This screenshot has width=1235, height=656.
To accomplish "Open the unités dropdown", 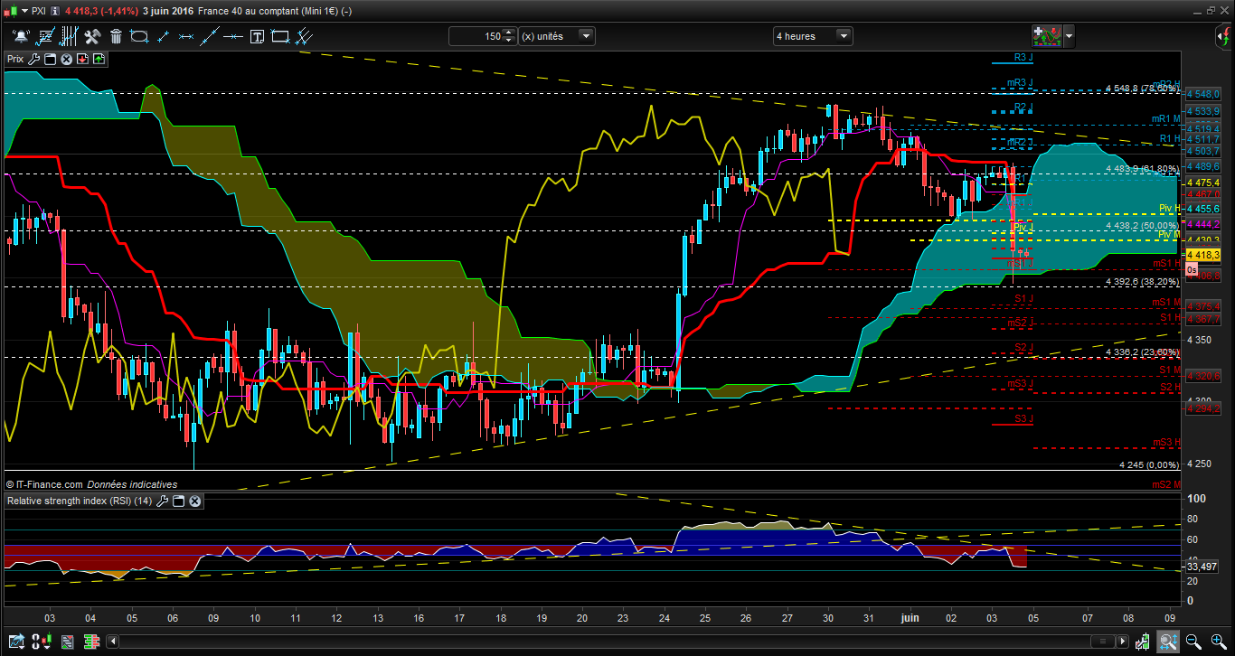I will (587, 36).
